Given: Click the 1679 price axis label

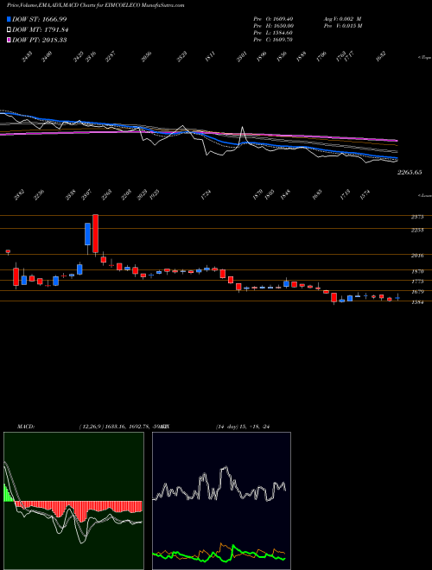Looking at the screenshot, I should pos(417,292).
